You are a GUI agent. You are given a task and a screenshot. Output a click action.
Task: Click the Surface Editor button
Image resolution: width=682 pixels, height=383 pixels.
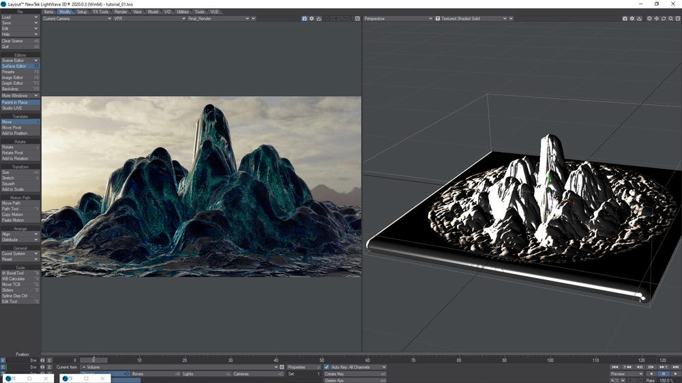[20, 66]
